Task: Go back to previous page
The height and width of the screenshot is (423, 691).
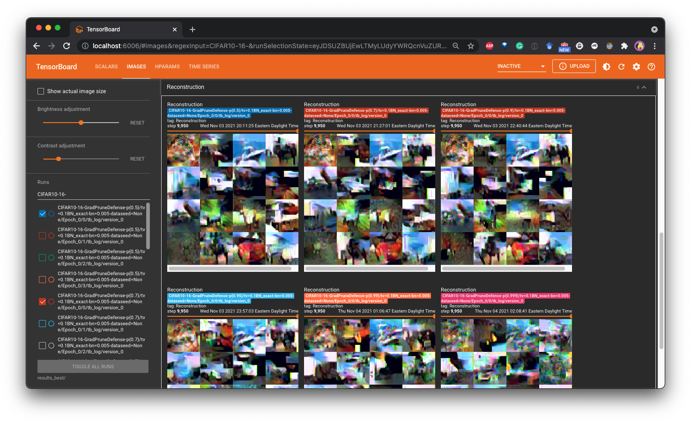Action: 37,46
